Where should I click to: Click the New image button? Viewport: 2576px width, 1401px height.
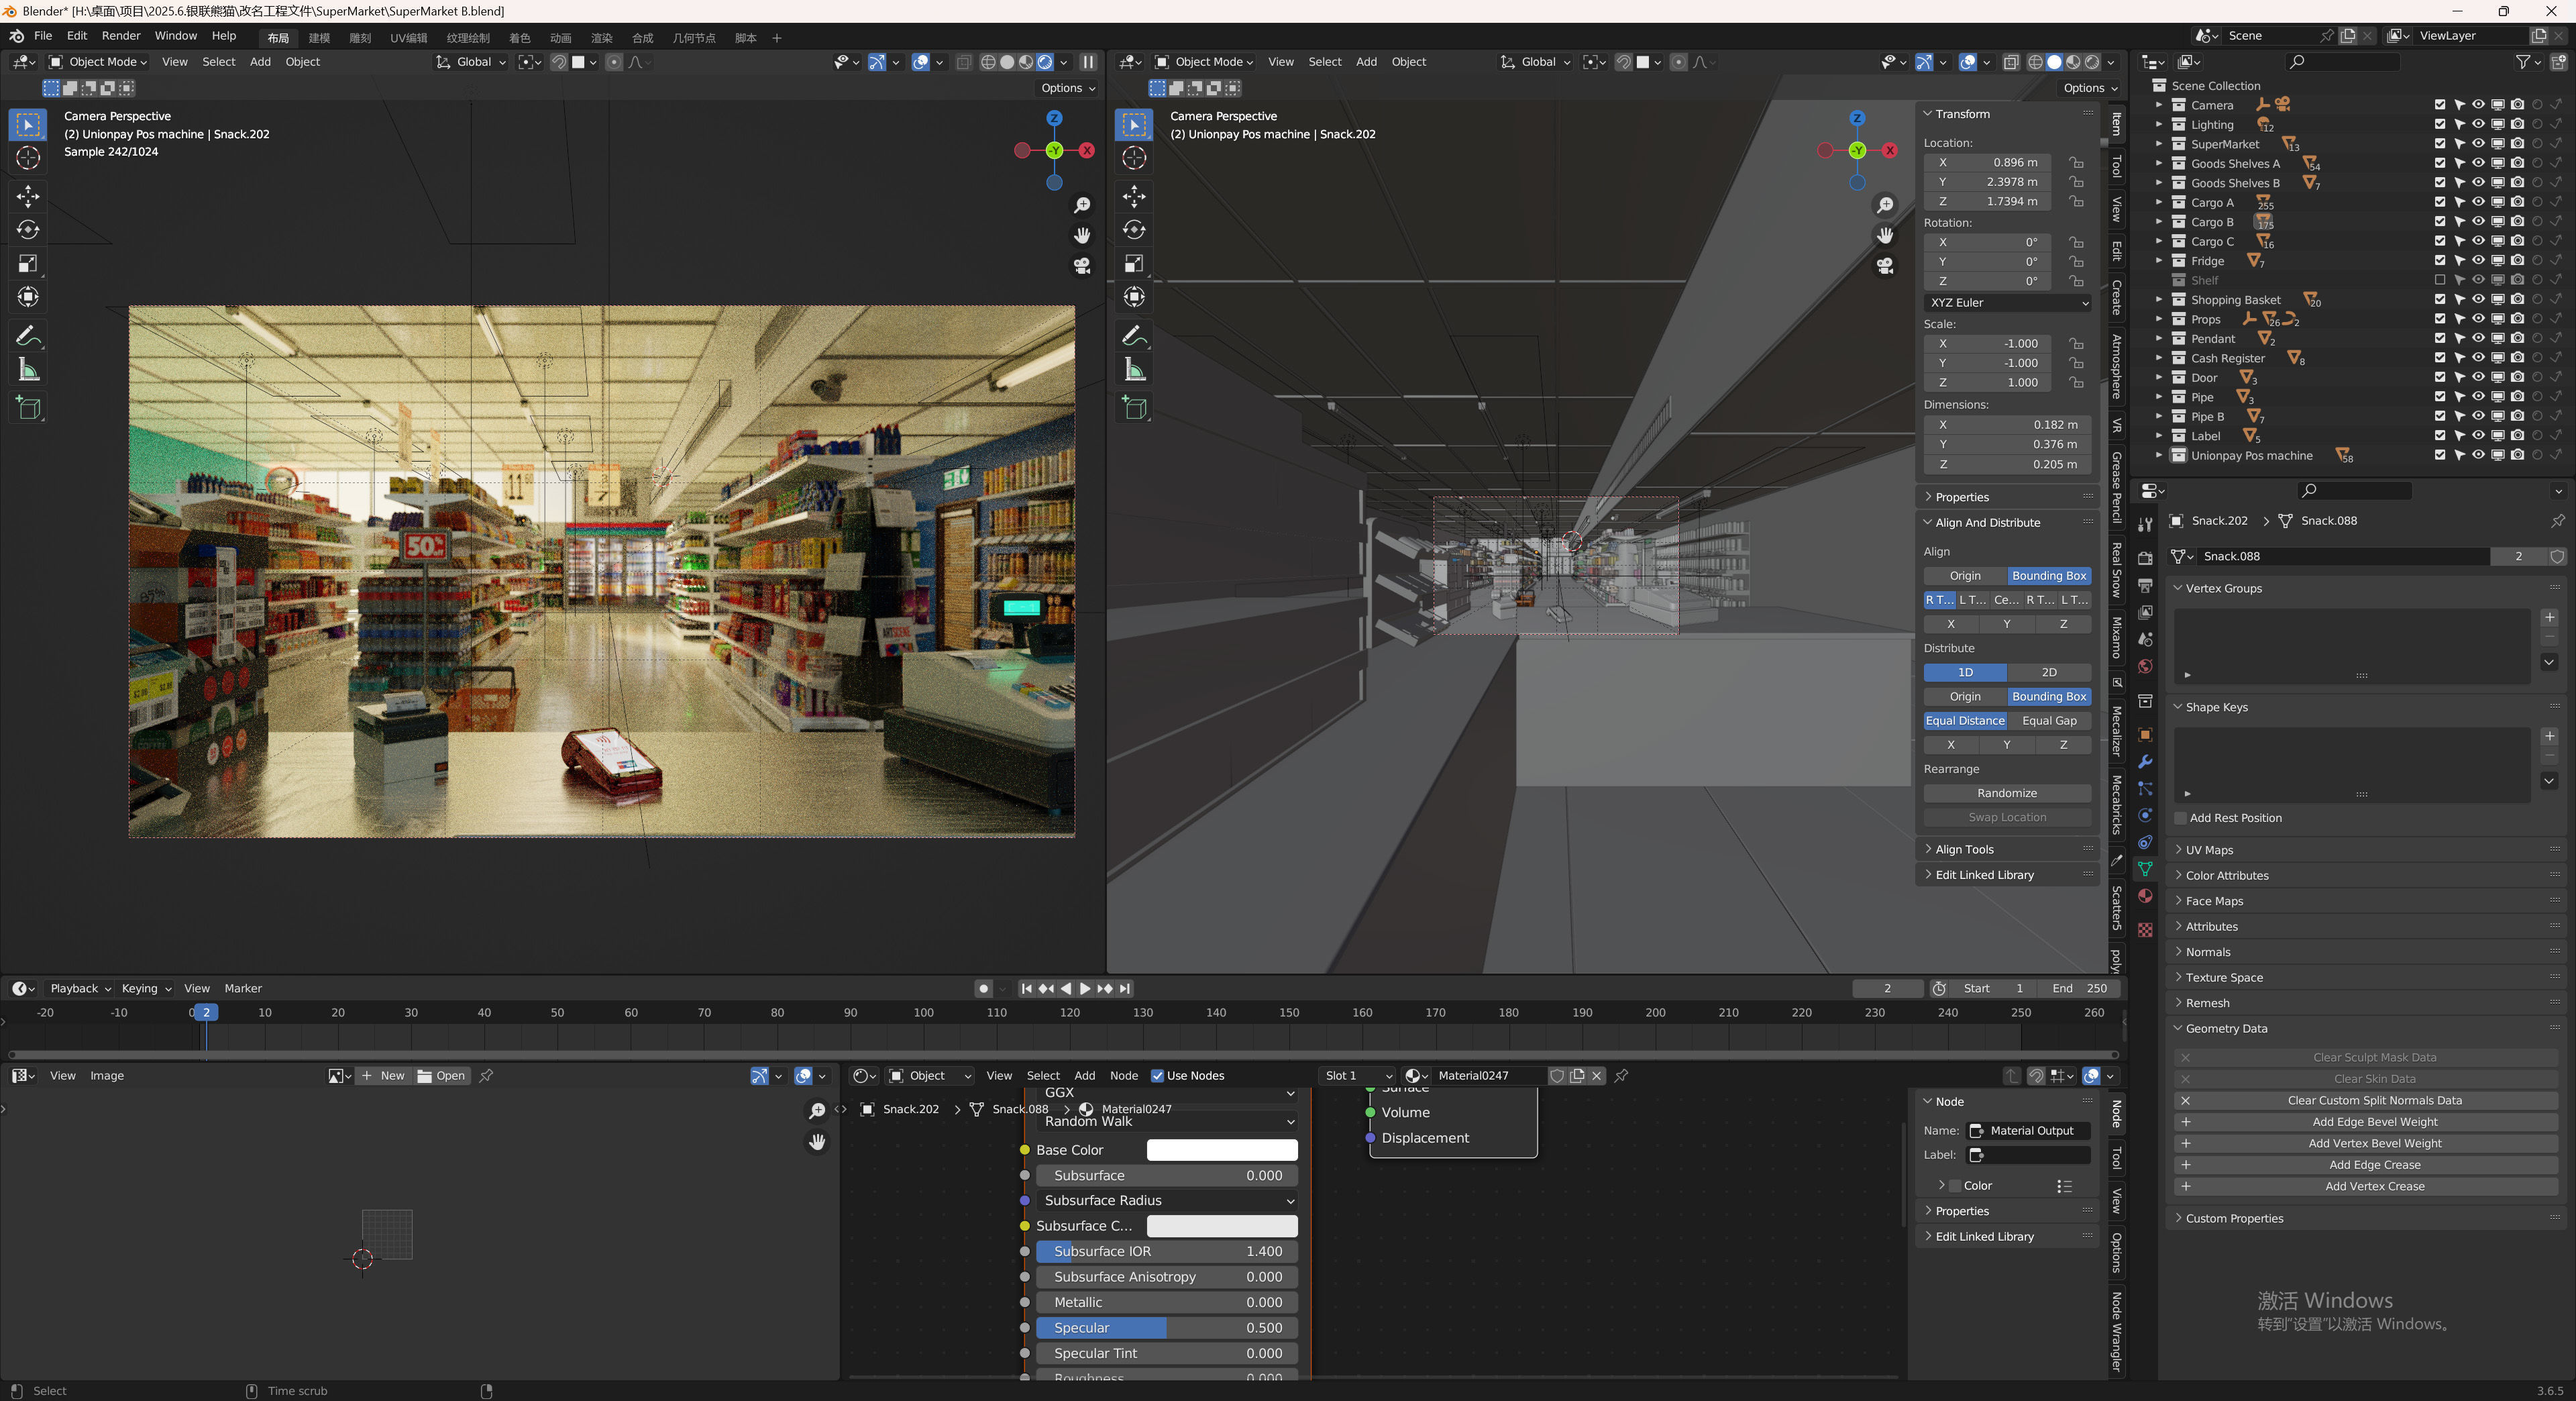click(x=383, y=1076)
